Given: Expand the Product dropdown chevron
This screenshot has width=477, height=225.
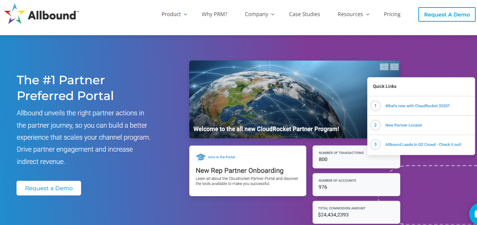Looking at the screenshot, I should click(185, 15).
